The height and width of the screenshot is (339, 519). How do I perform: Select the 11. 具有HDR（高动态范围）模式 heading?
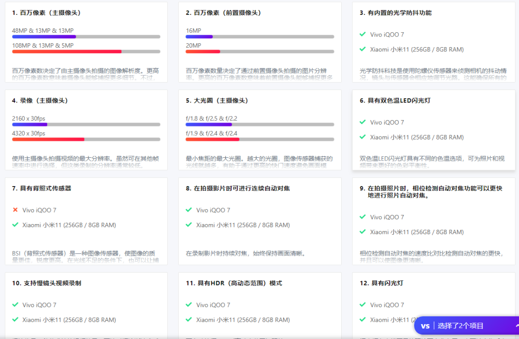pyautogui.click(x=234, y=283)
